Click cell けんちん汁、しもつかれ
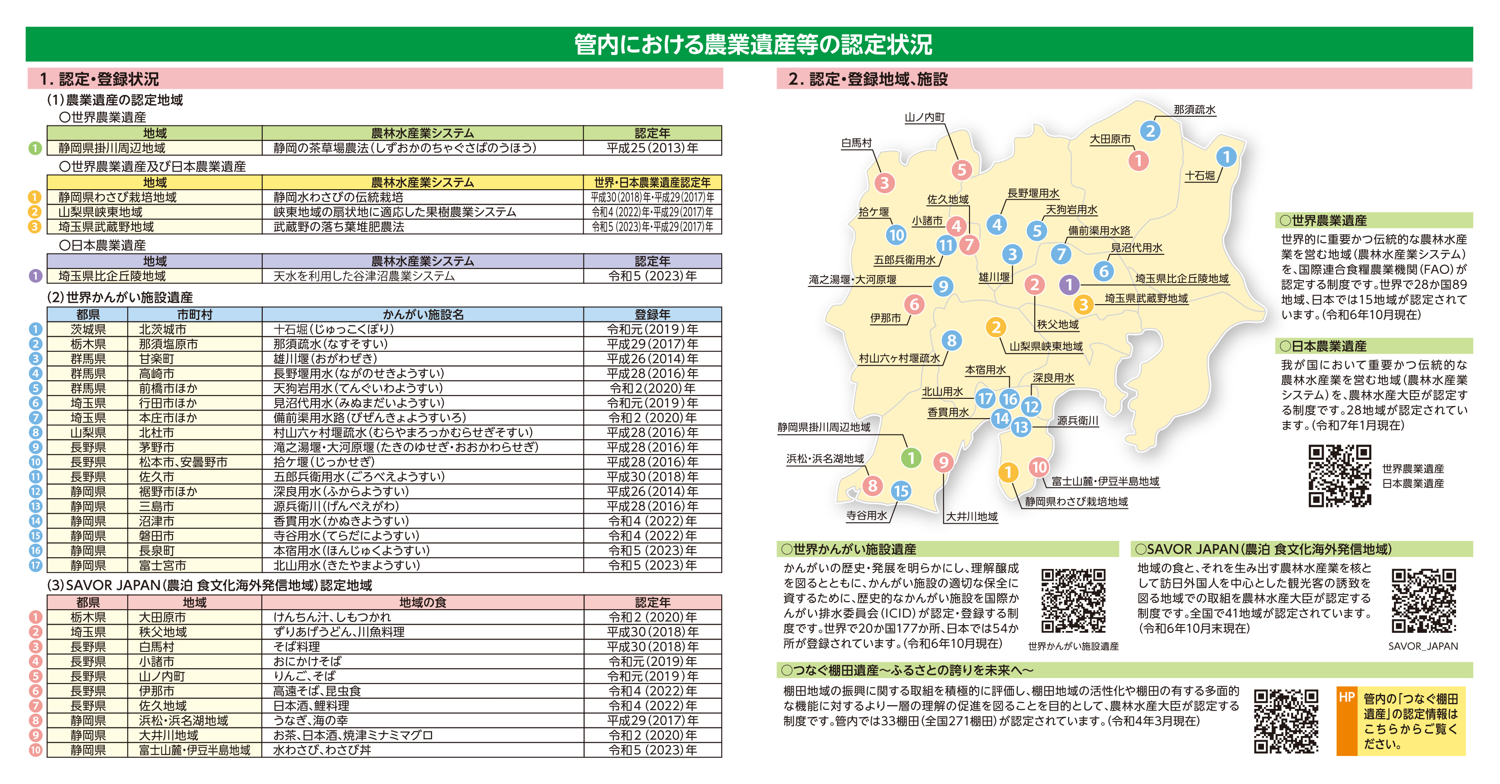1500x784 pixels. (x=423, y=617)
